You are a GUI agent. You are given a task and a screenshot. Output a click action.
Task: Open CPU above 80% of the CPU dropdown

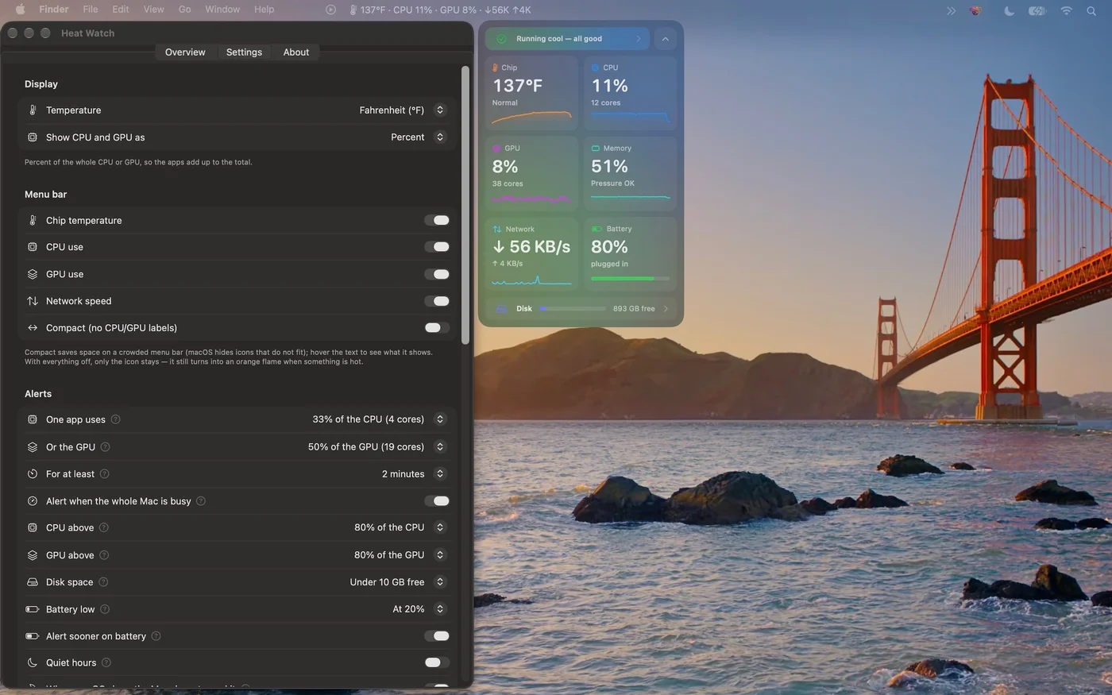(x=400, y=527)
